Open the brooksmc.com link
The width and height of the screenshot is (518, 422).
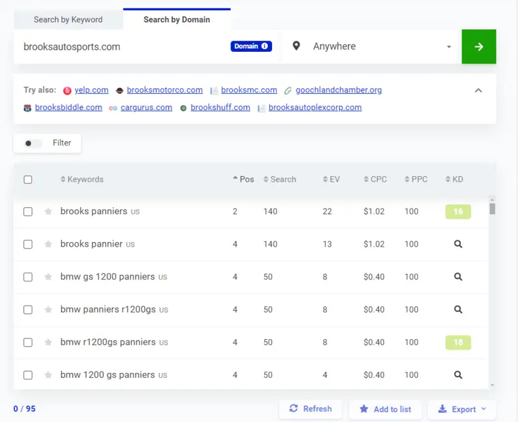point(249,90)
